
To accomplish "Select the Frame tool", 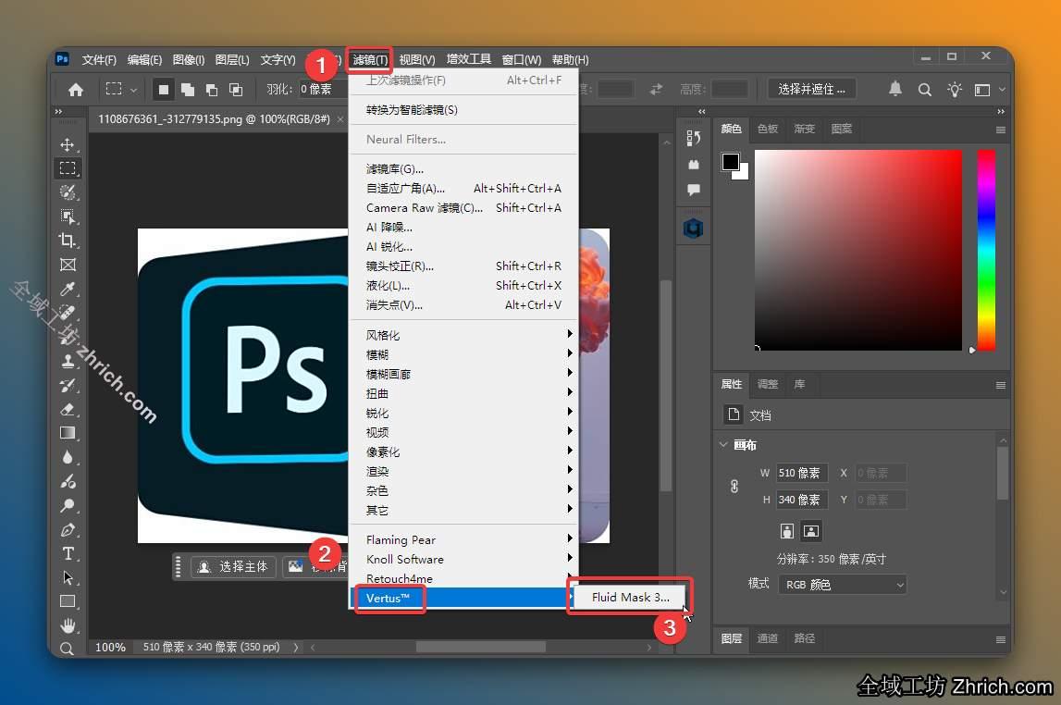I will pyautogui.click(x=67, y=265).
